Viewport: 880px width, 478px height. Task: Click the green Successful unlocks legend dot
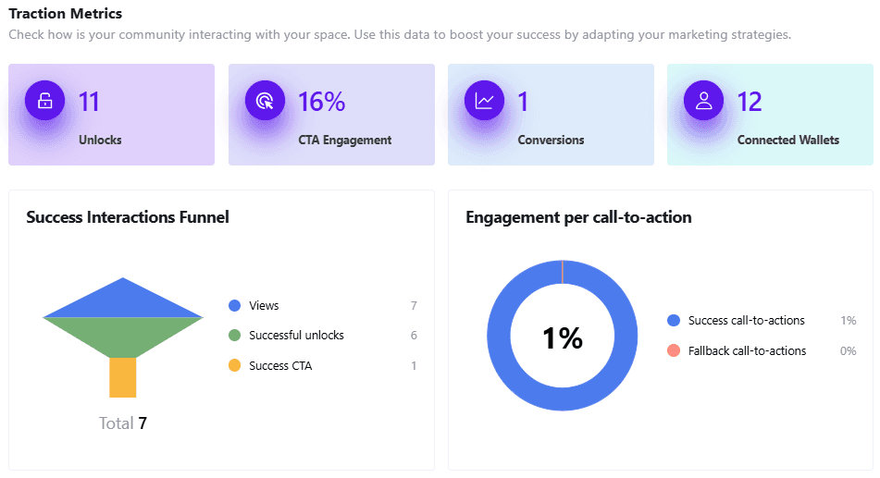pos(234,336)
